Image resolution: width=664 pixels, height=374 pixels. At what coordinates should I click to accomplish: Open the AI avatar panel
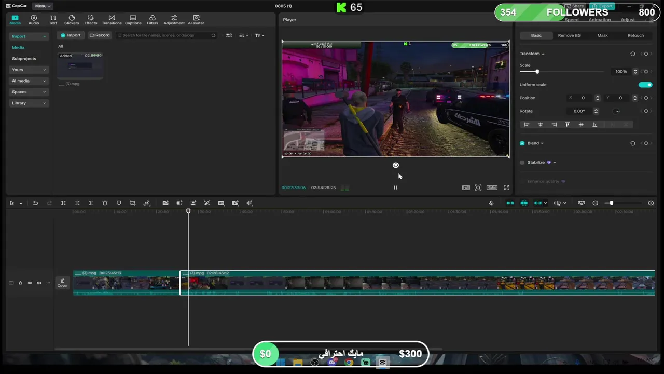tap(196, 20)
